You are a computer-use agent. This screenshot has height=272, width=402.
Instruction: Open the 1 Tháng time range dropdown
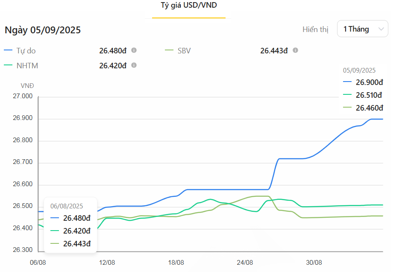pyautogui.click(x=362, y=29)
